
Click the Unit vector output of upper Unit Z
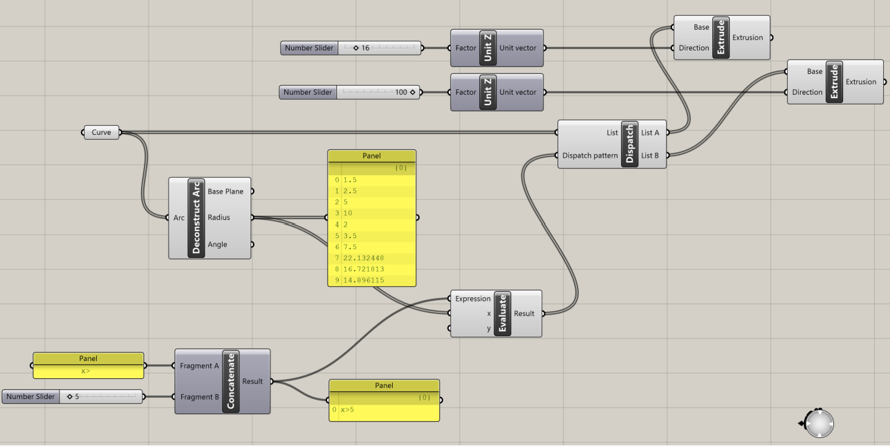(518, 48)
